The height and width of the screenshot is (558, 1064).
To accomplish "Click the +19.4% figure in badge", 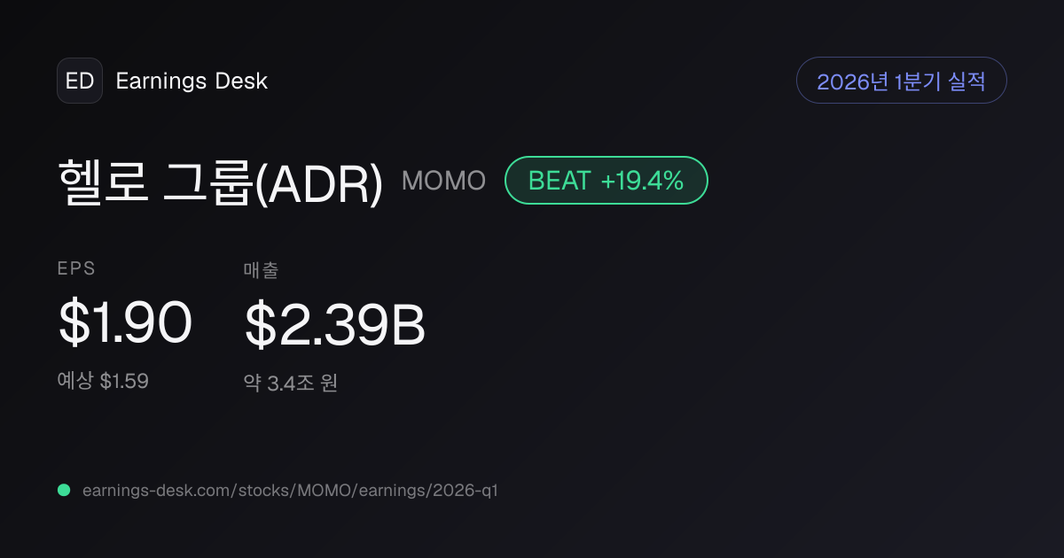I will (x=643, y=181).
